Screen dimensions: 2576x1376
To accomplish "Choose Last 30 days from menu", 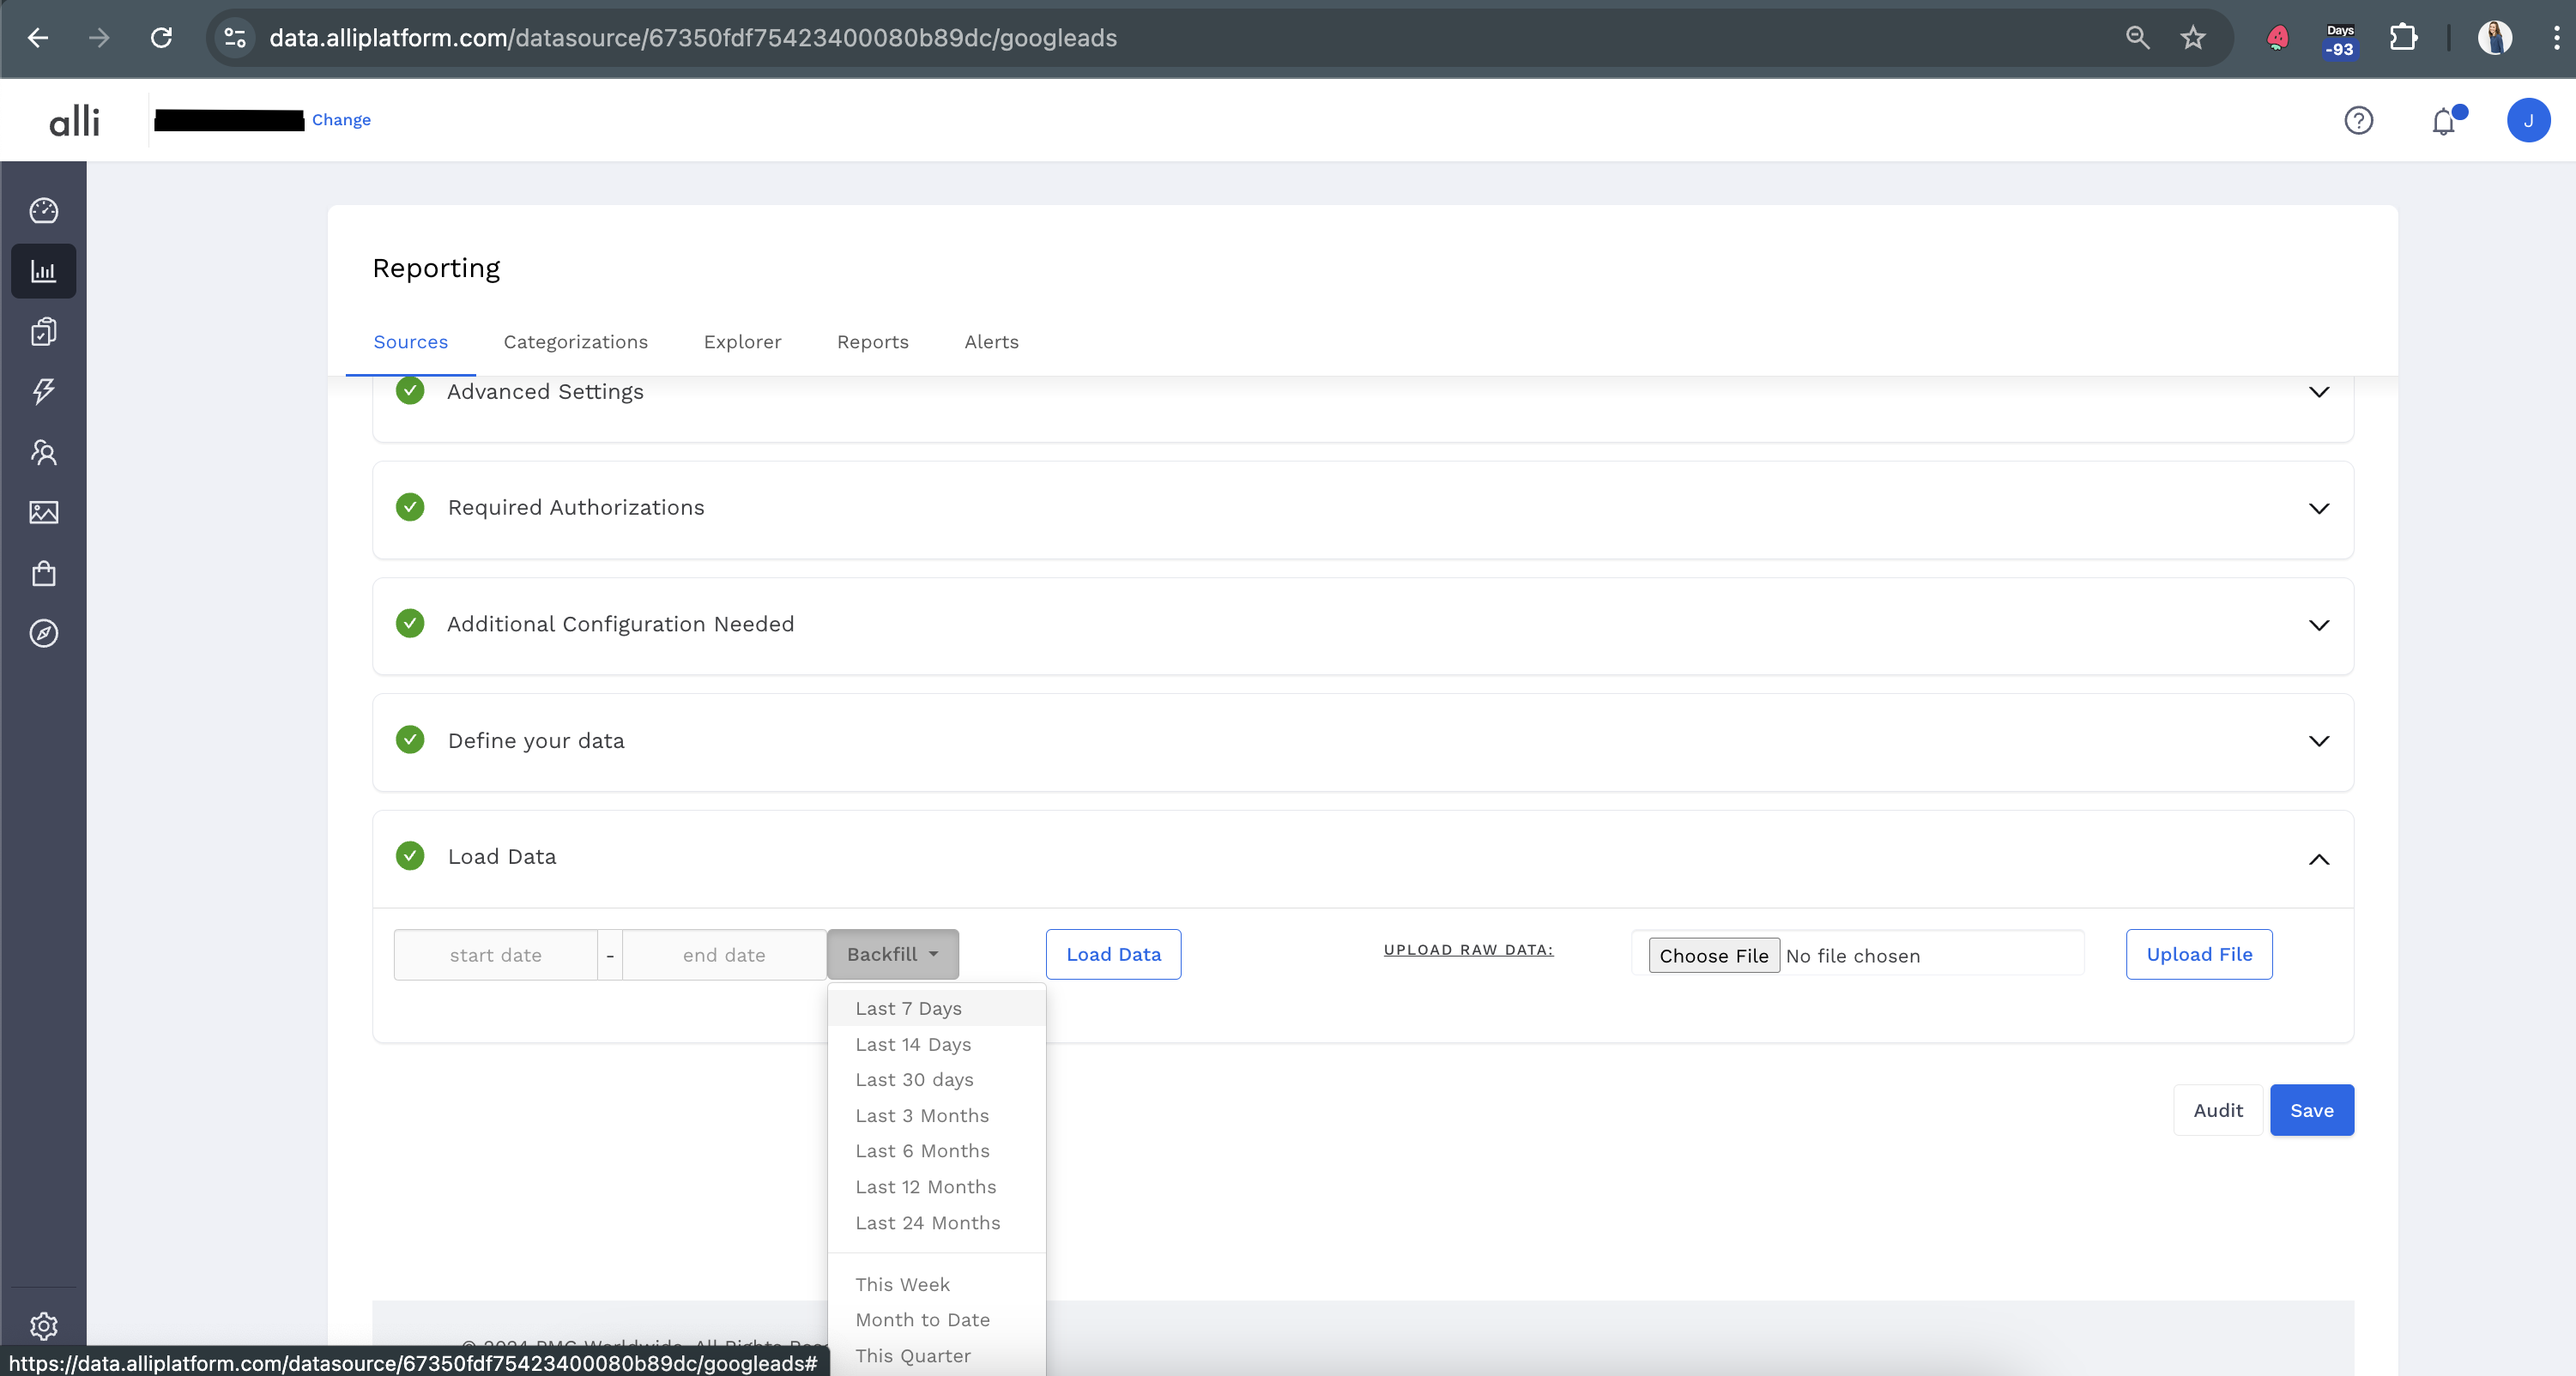I will (x=914, y=1080).
